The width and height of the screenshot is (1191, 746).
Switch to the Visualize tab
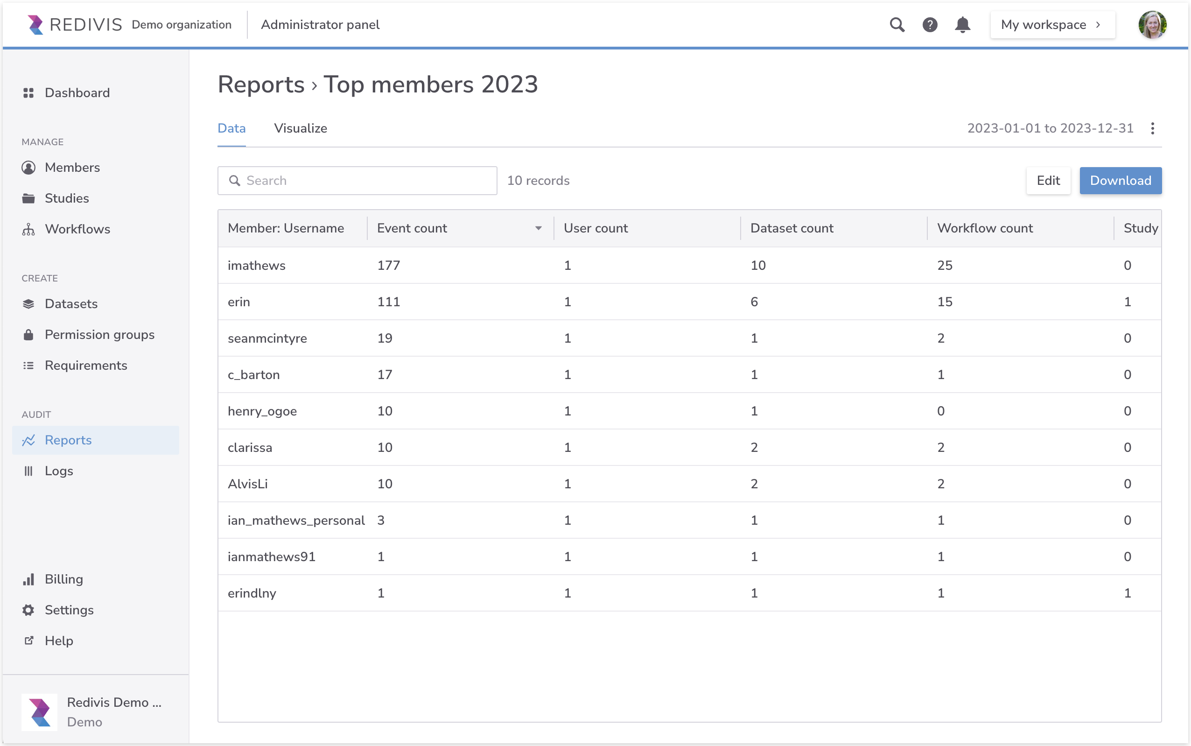point(301,129)
